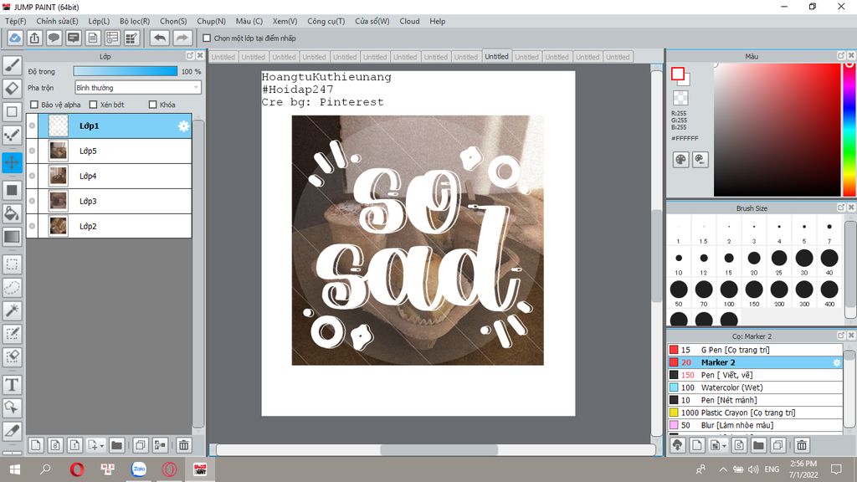
Task: Open the Công cụ(T) menu
Action: pyautogui.click(x=326, y=21)
